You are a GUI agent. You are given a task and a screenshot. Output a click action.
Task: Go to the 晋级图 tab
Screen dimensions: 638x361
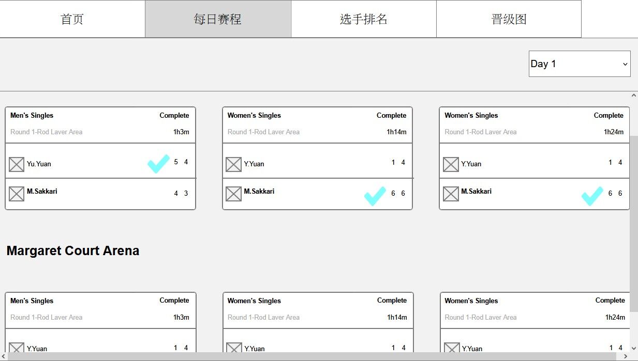pyautogui.click(x=509, y=19)
